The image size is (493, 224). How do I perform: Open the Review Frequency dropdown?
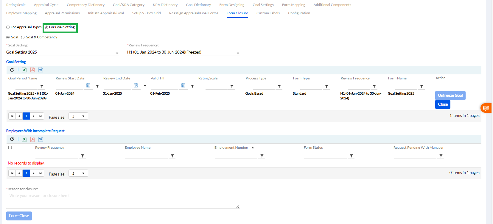pos(238,53)
